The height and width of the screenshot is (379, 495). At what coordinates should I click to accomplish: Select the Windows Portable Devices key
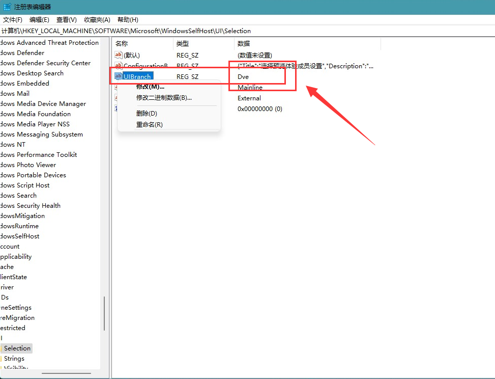pyautogui.click(x=33, y=175)
